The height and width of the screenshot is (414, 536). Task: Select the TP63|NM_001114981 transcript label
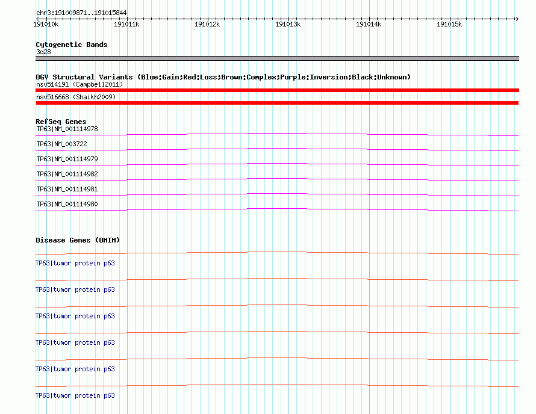pos(67,189)
